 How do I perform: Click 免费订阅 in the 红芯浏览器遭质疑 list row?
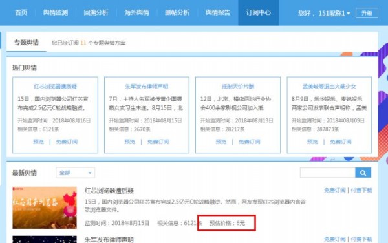coord(334,190)
